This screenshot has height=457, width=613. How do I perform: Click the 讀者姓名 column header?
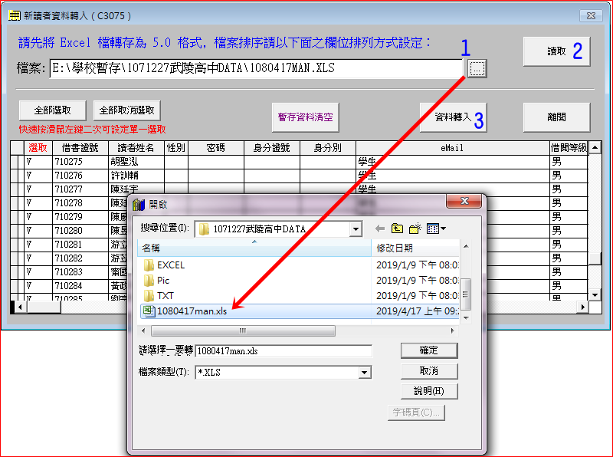(136, 148)
